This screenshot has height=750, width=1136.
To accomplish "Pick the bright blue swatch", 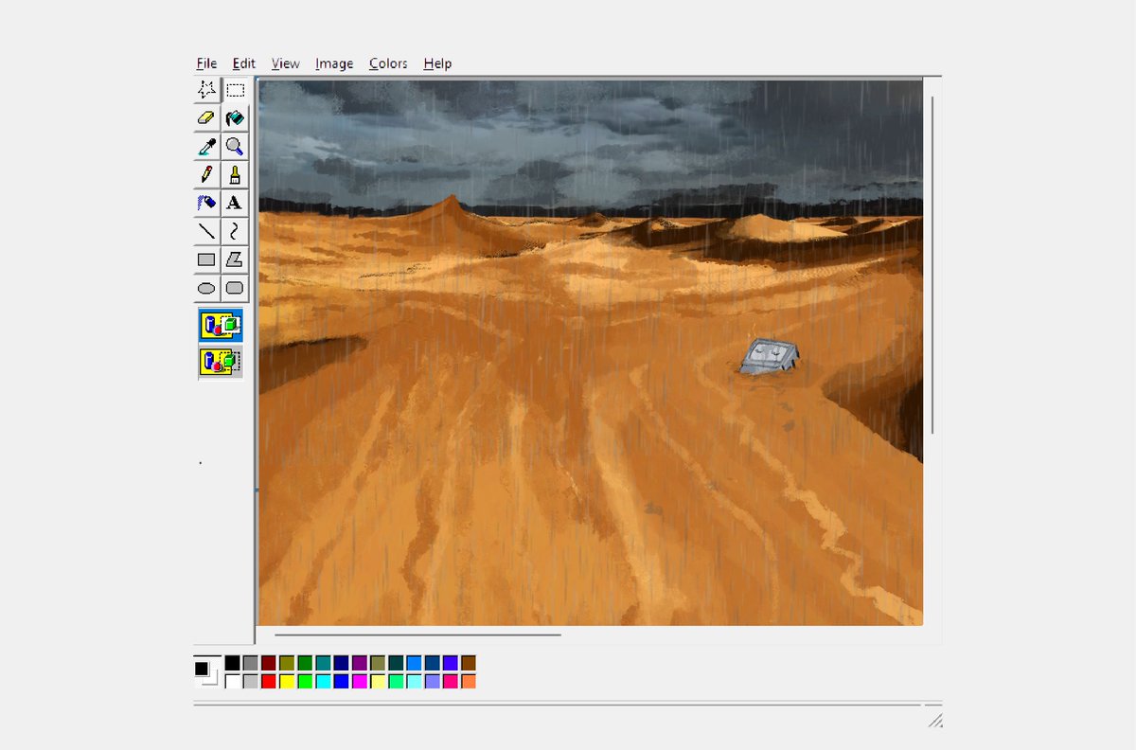I will (342, 681).
